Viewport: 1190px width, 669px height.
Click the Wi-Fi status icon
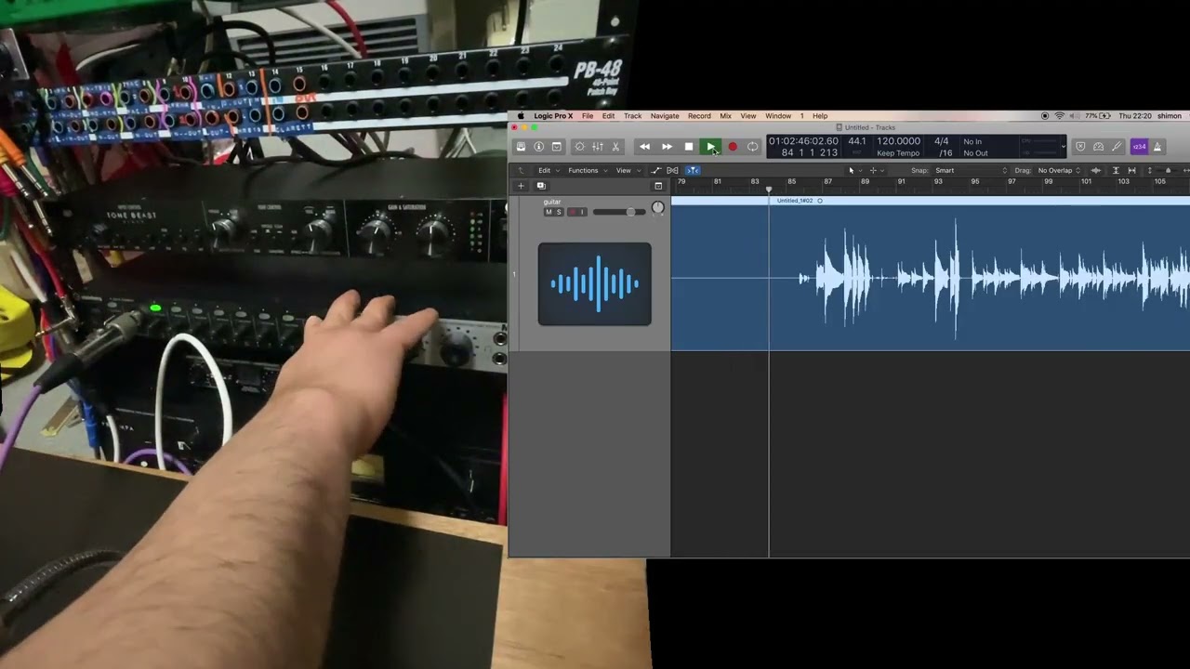tap(1059, 116)
